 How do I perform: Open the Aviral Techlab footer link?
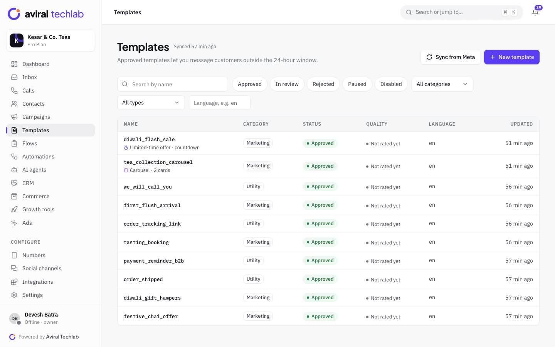[x=62, y=337]
